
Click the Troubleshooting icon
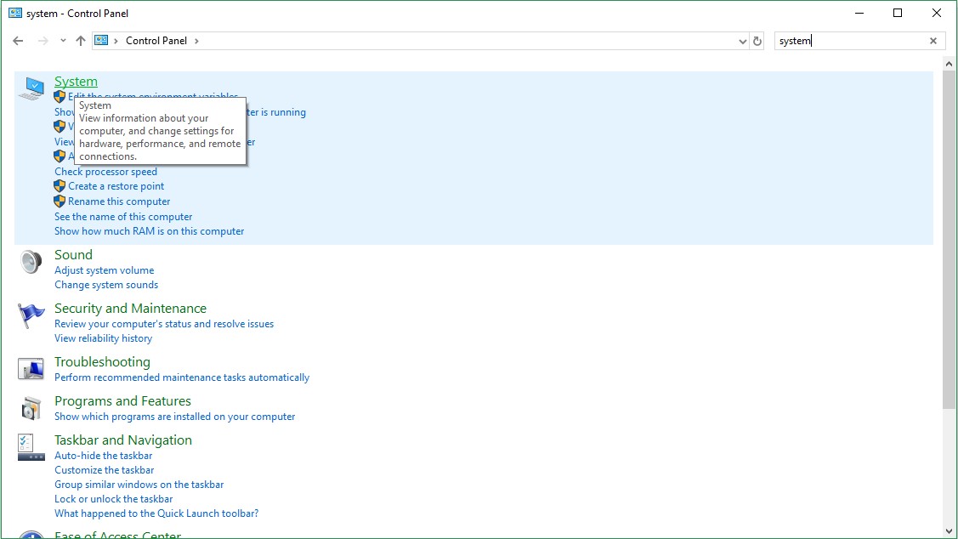(x=31, y=369)
